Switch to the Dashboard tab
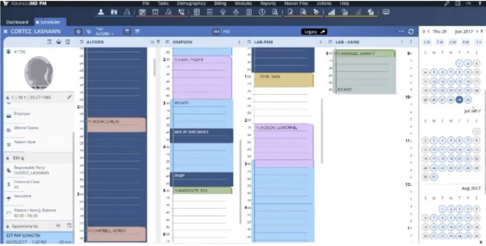This screenshot has height=246, width=486. (17, 22)
